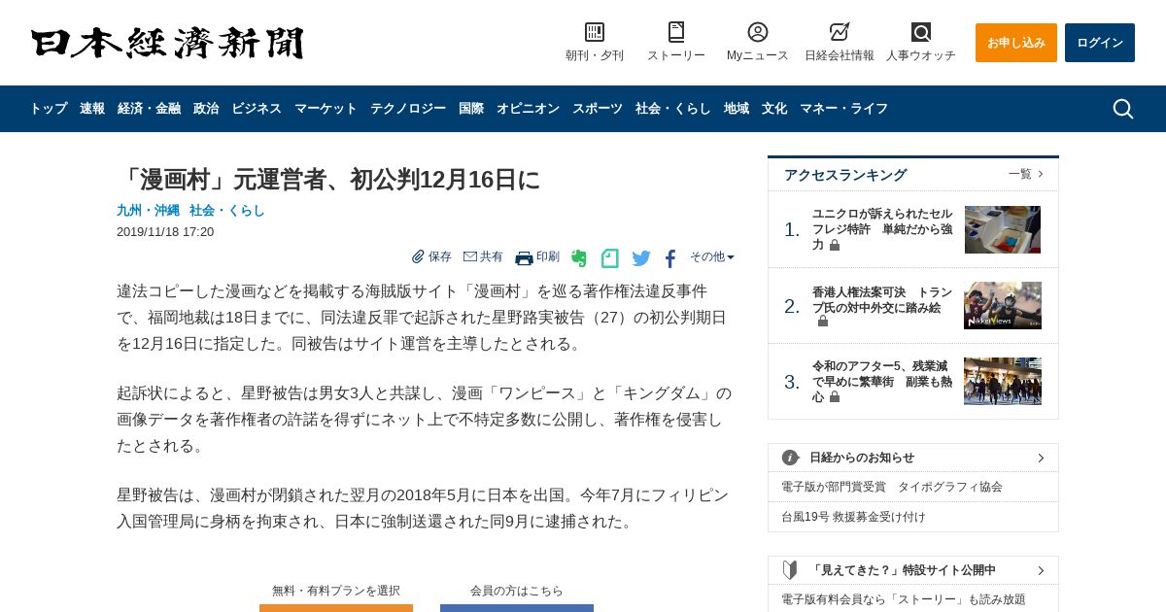Open the テクノロジー nav section
Viewport: 1166px width, 612px height.
[408, 109]
